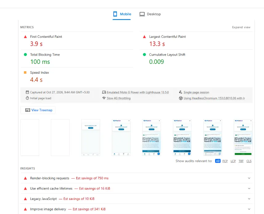The height and width of the screenshot is (214, 264).
Task: Open Slow 4G throttling link
Action: coord(119,98)
